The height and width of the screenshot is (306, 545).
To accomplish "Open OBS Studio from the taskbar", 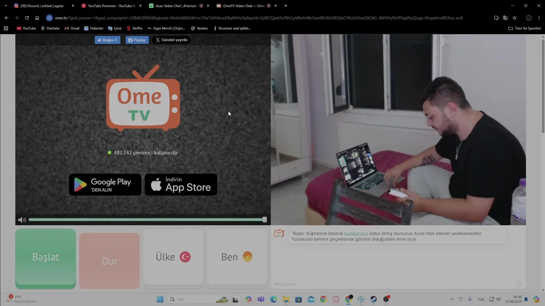I will pyautogui.click(x=386, y=299).
